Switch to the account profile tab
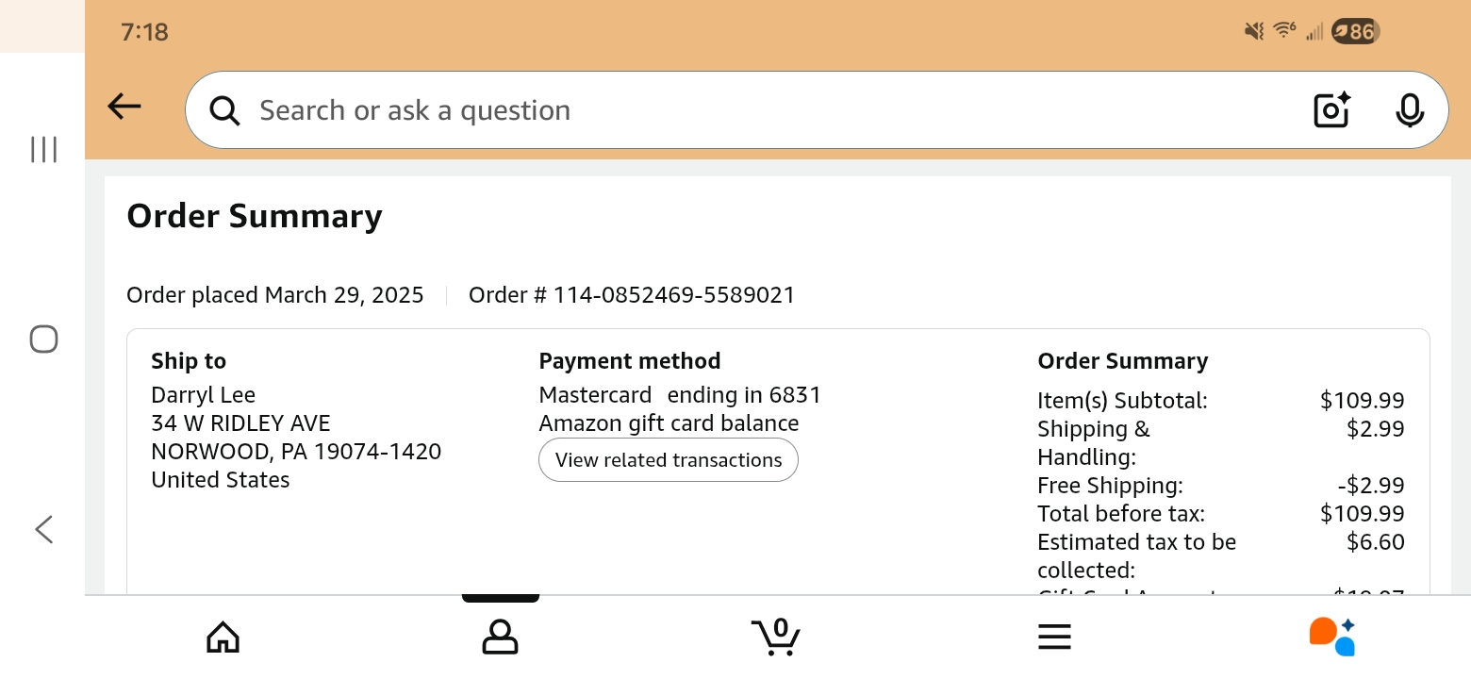1471x679 pixels. coord(500,638)
